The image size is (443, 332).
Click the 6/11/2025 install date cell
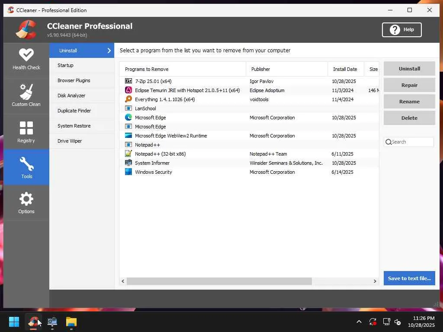(343, 154)
